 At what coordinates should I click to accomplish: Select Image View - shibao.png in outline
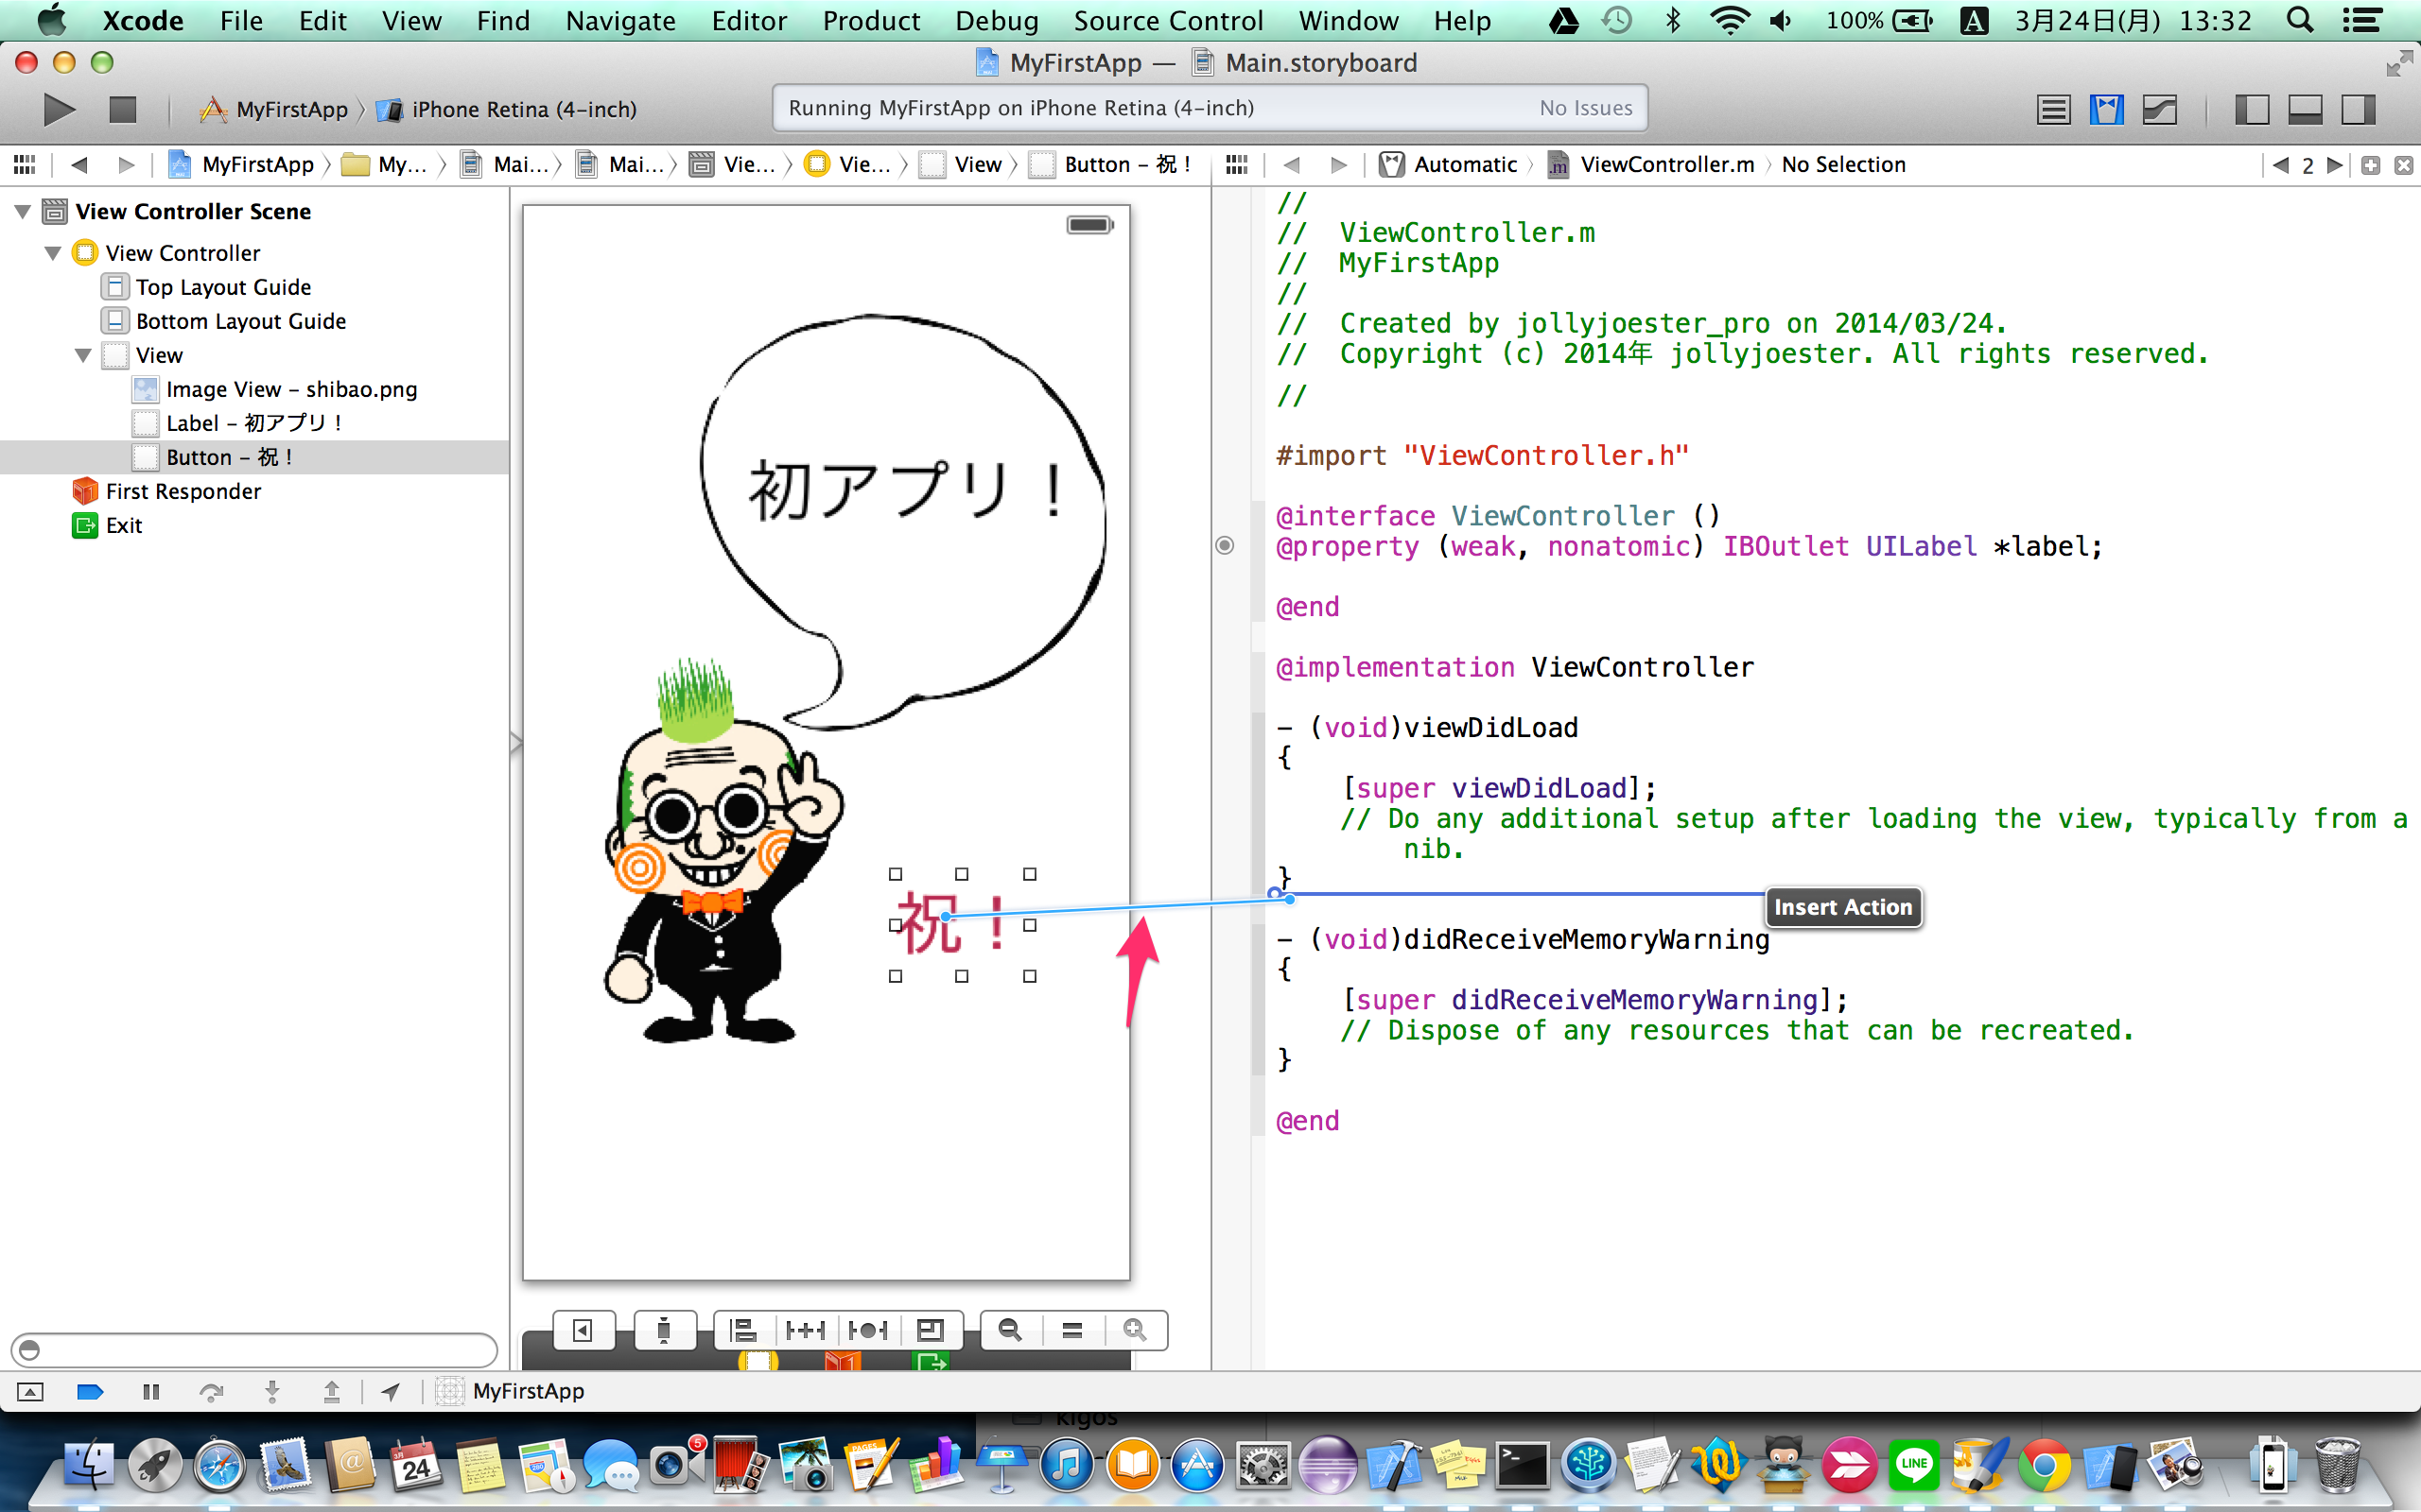pyautogui.click(x=290, y=389)
